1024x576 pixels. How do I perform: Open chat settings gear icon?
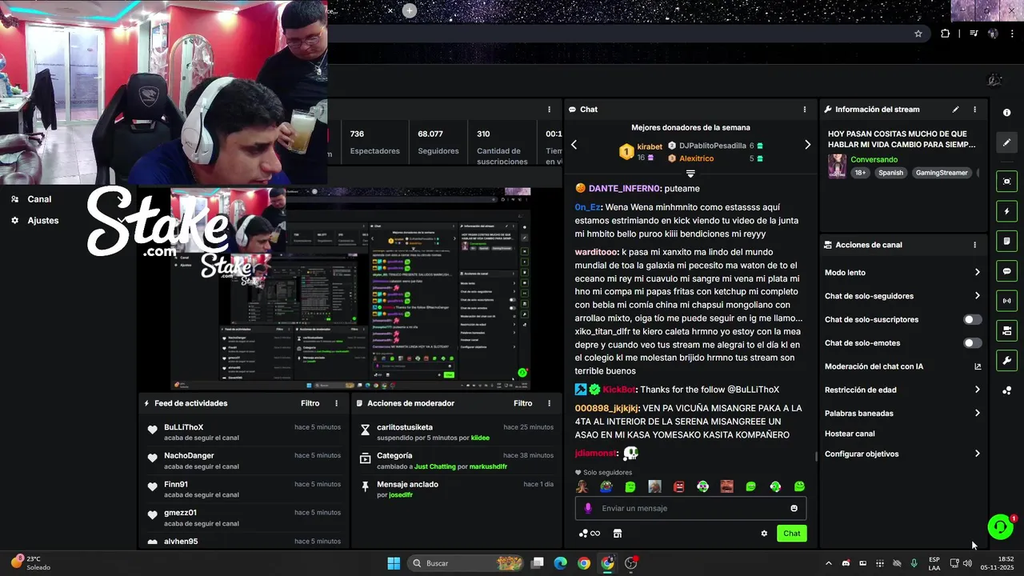pyautogui.click(x=764, y=534)
